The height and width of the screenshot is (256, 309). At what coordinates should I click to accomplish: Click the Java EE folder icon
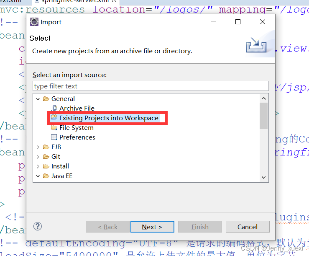point(46,176)
